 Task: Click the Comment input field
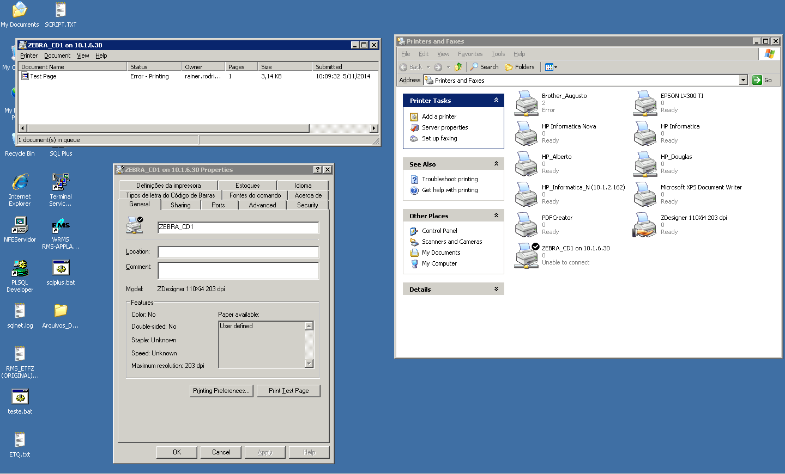238,270
